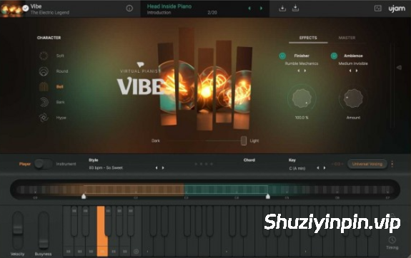This screenshot has width=411, height=258.
Task: Open the Effects tab
Action: (308, 38)
